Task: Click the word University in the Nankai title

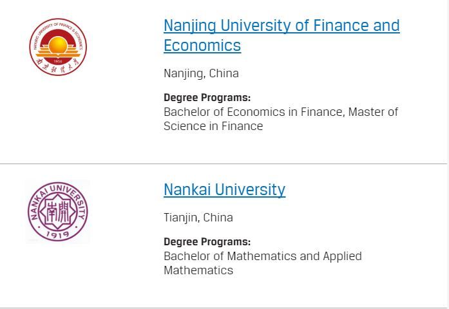Action: tap(250, 190)
